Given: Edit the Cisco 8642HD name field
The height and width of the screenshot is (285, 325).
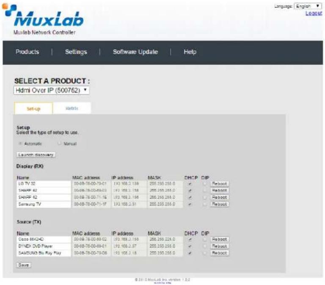Looking at the screenshot, I should pos(44,239).
